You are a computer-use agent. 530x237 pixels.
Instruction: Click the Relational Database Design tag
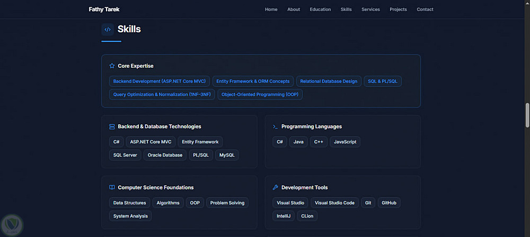coord(329,81)
